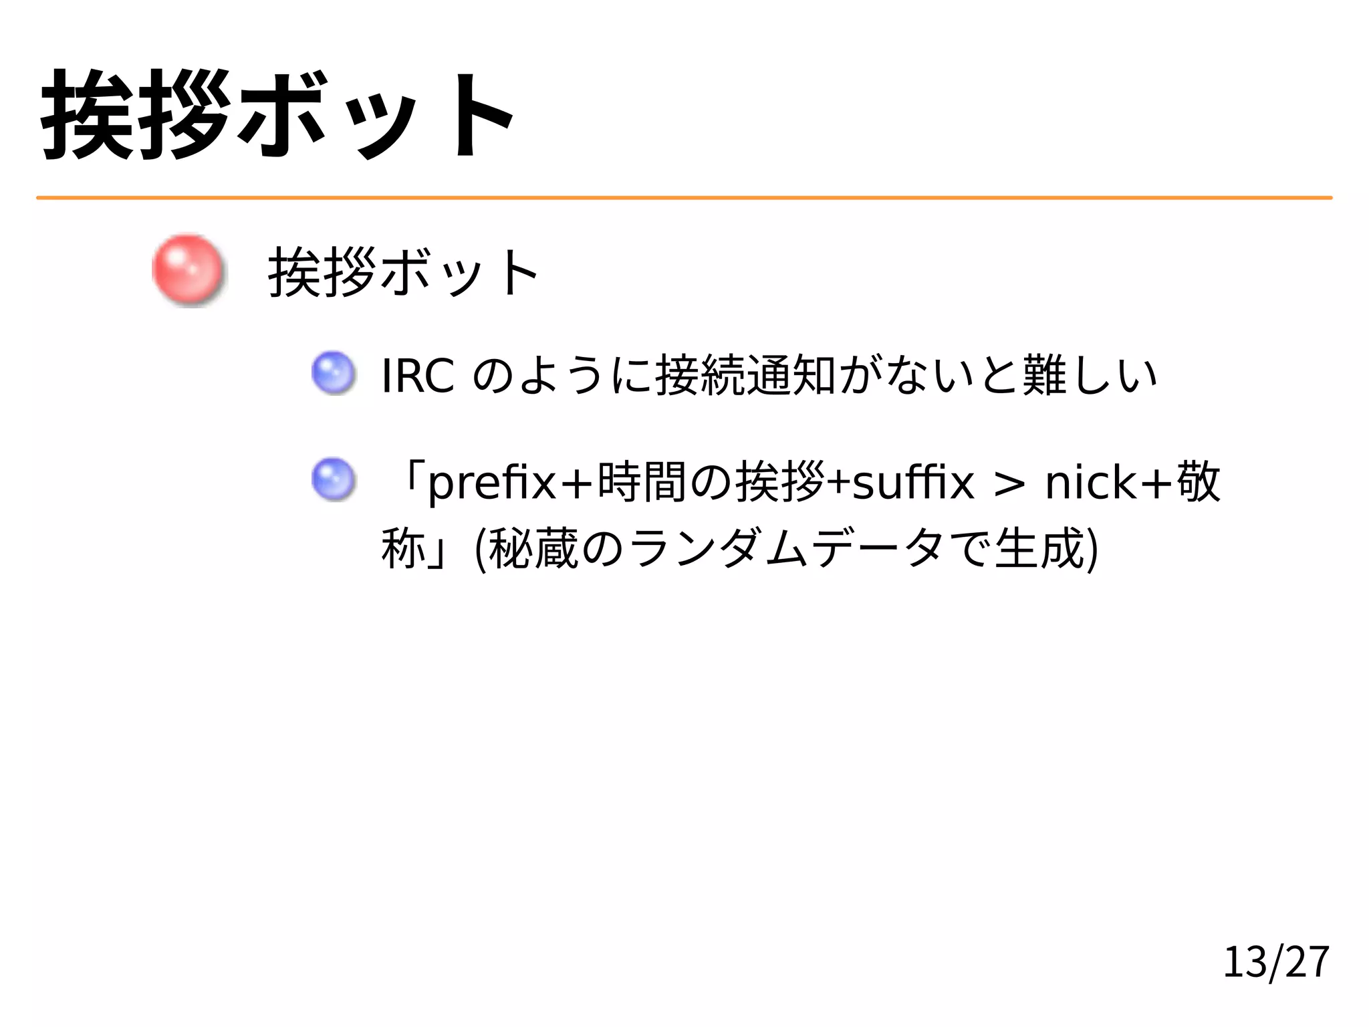Click the word suffix in the formula line

913,481
